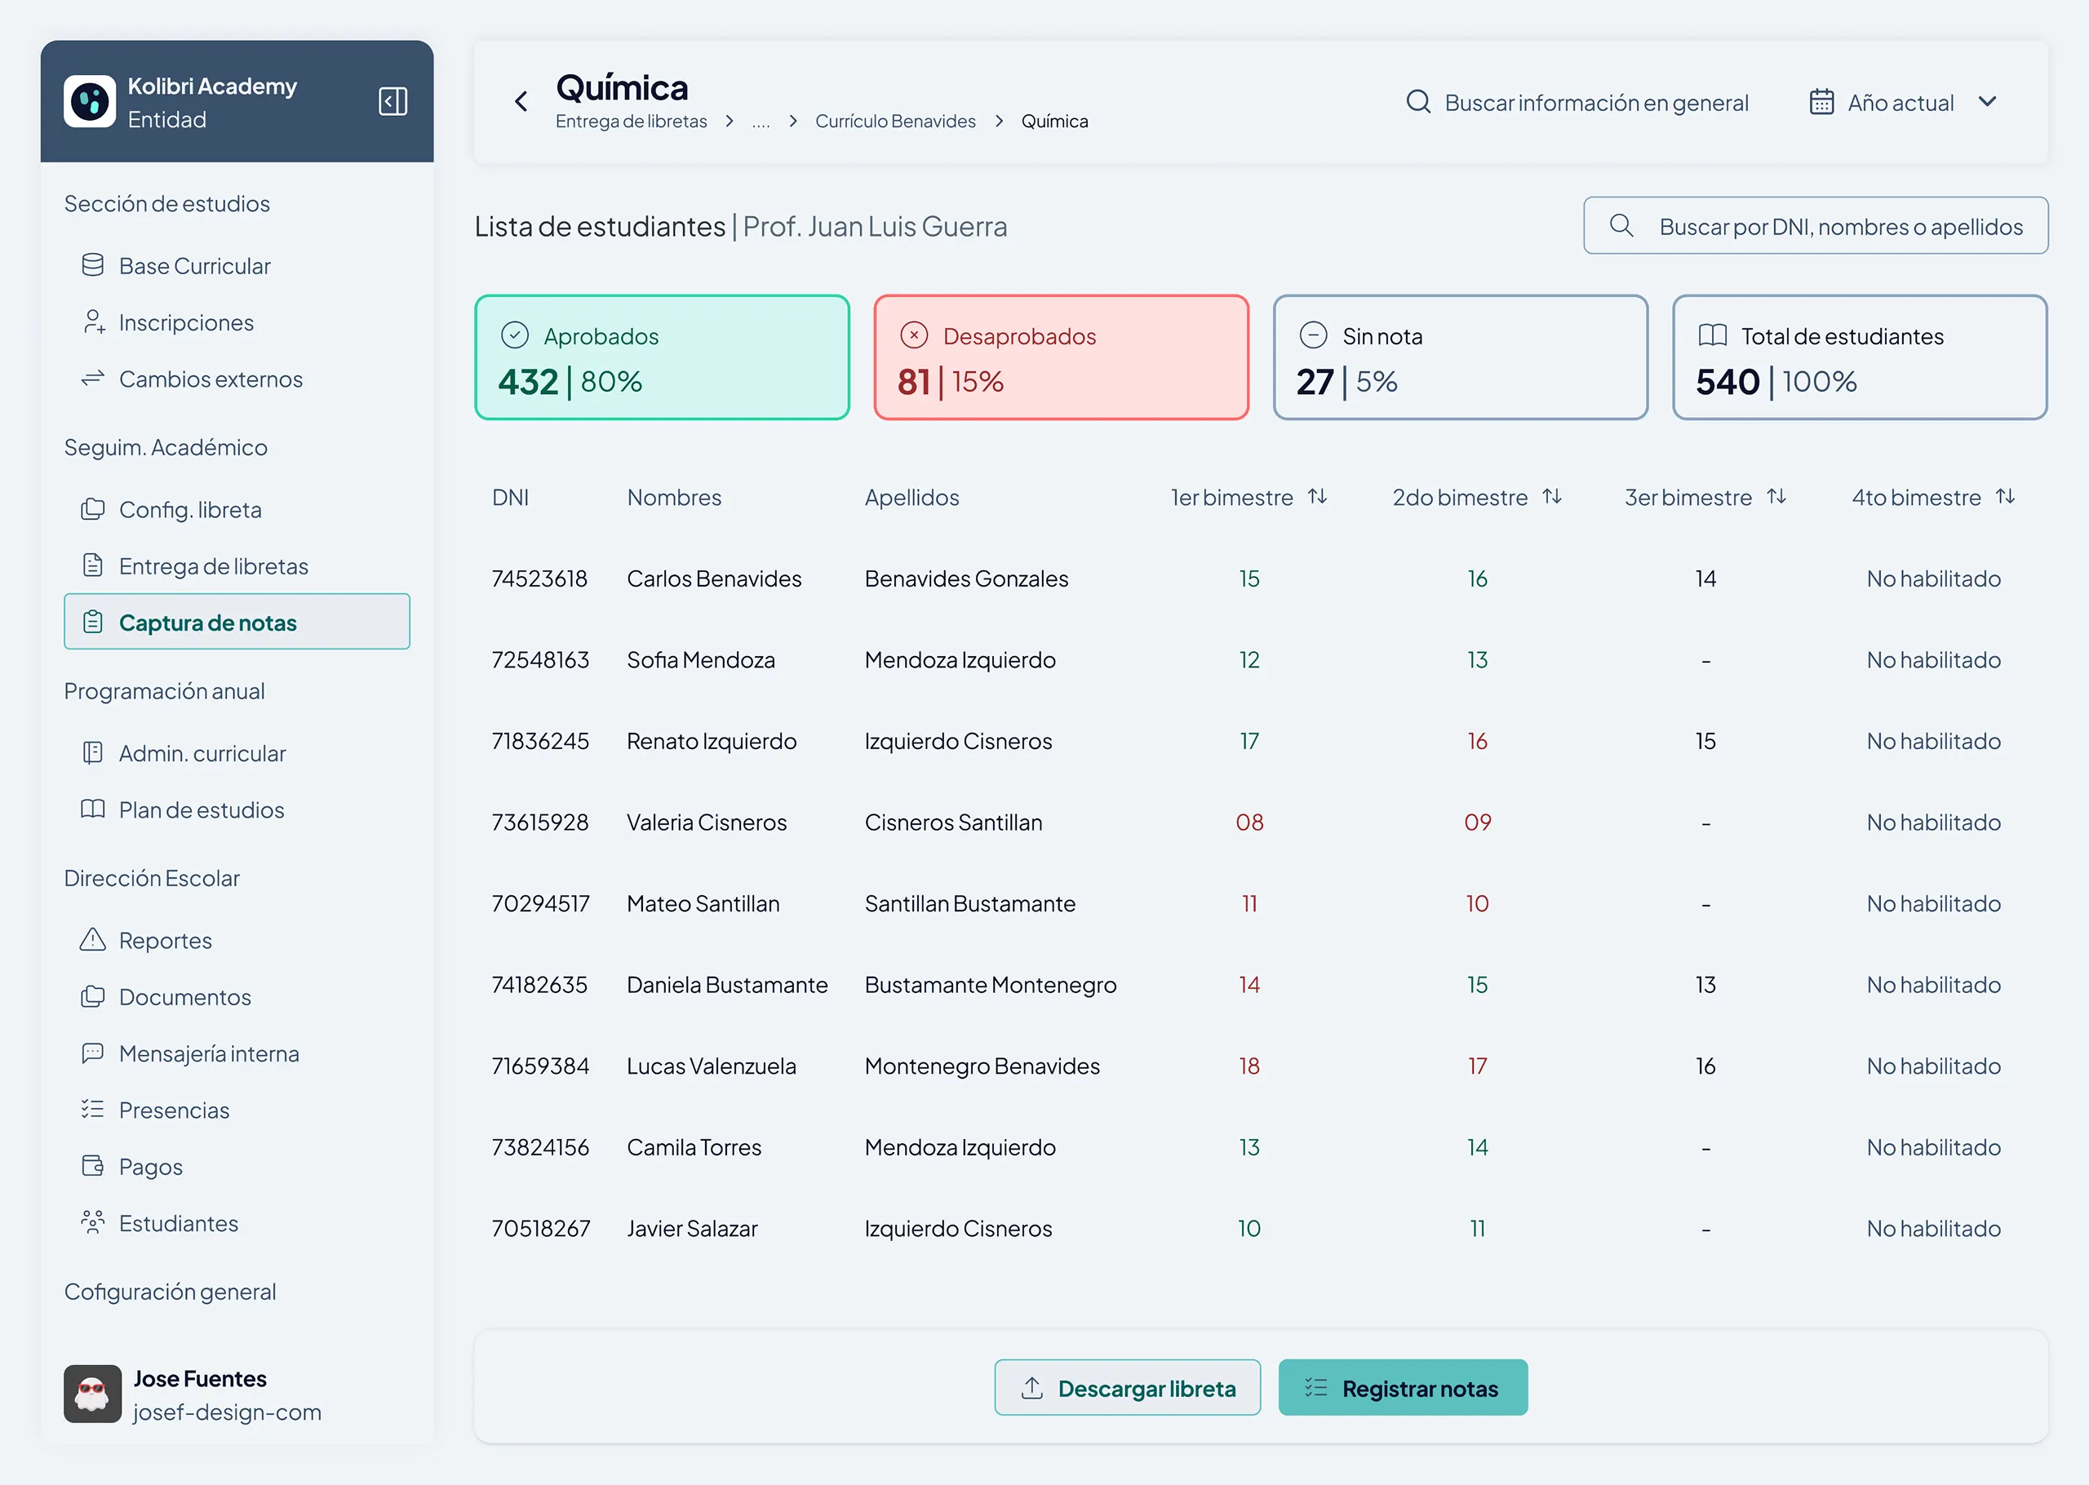This screenshot has width=2089, height=1485.
Task: Click the Base Curricular database icon
Action: tap(92, 265)
